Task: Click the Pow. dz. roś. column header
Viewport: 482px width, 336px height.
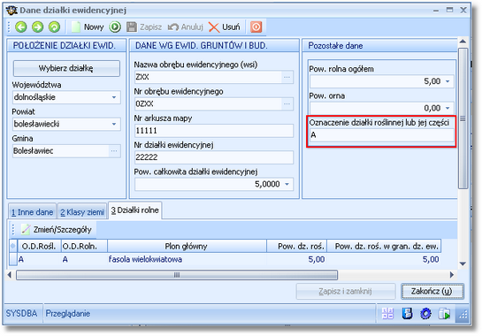Action: coord(296,246)
